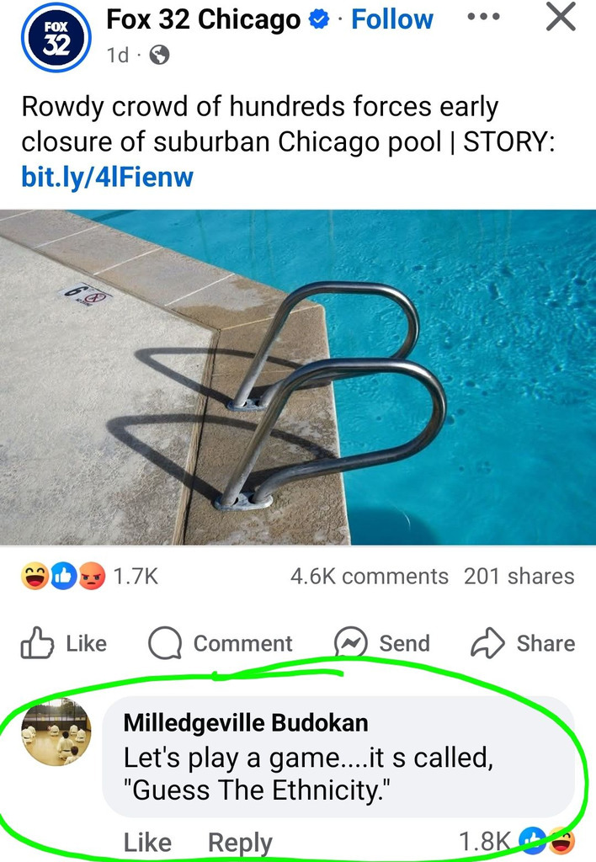Share the post using the arrow icon
Viewport: 596px width, 862px height.
tap(523, 642)
